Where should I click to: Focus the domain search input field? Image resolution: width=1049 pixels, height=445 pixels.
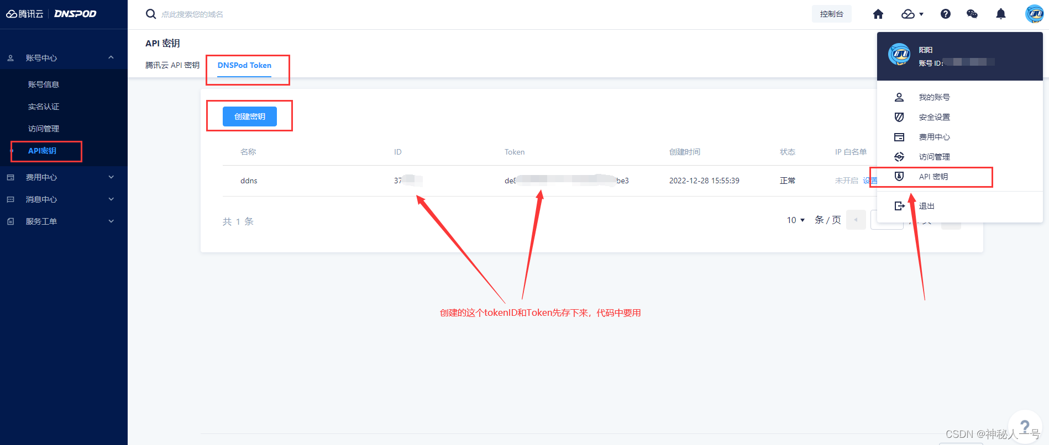tap(192, 14)
